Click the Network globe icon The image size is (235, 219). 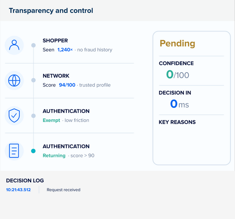tap(14, 80)
